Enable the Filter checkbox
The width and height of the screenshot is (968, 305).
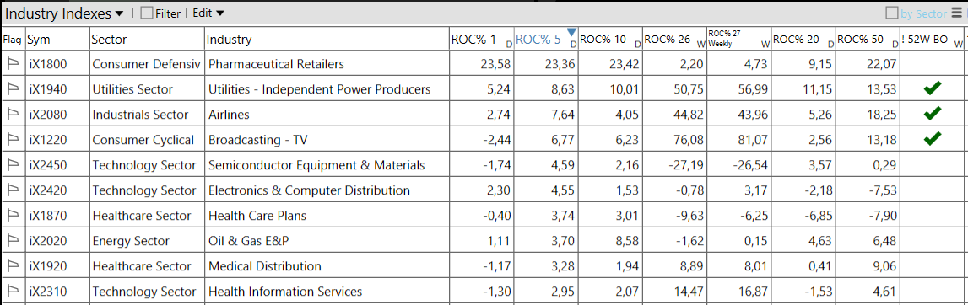146,13
